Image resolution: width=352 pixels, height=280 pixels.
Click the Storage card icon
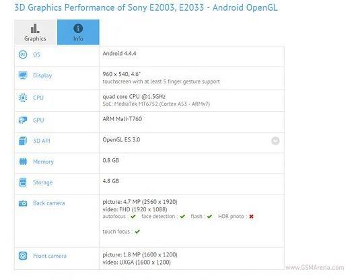(x=23, y=182)
